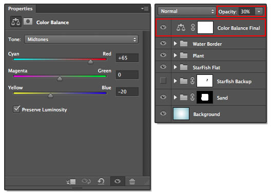Open the Properties panel flyout menu
The image size is (272, 195).
145,8
